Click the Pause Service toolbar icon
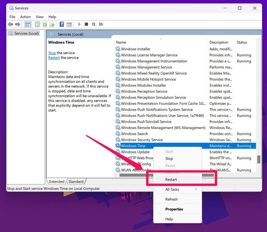 tap(94, 24)
